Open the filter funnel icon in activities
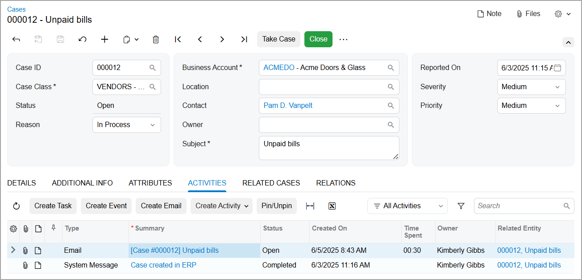 pos(461,206)
